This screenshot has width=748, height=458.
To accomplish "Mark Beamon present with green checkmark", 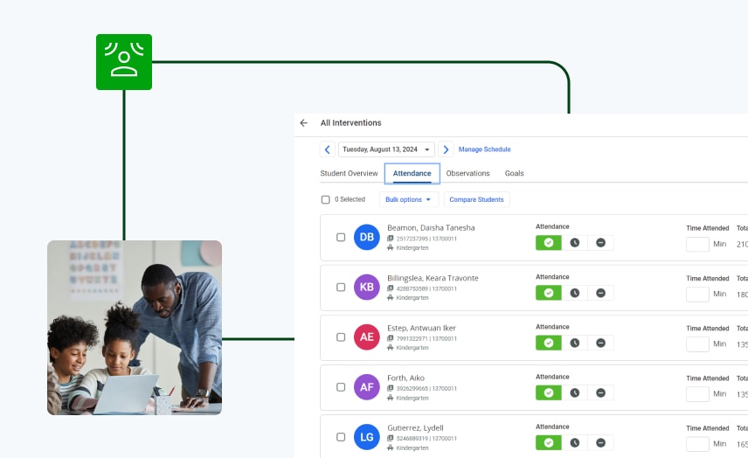I will (x=549, y=243).
